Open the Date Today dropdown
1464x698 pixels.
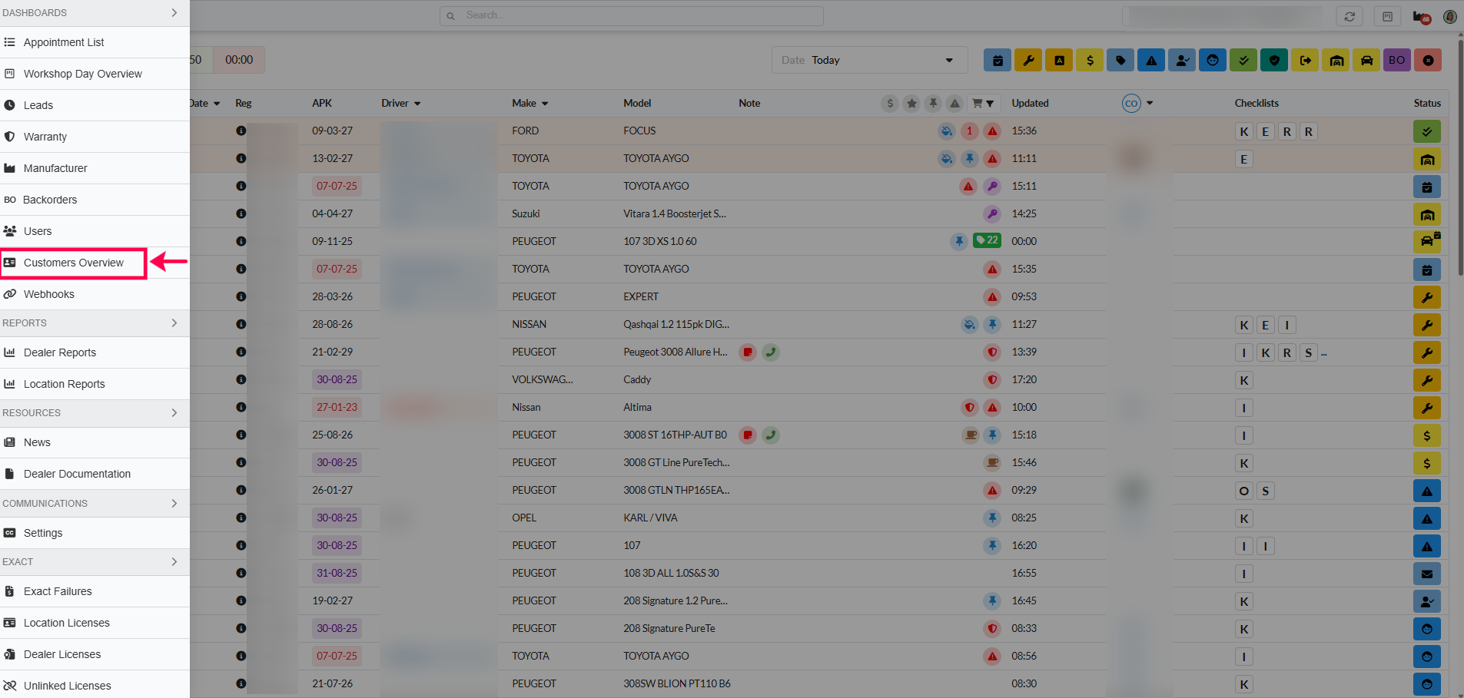tap(868, 60)
